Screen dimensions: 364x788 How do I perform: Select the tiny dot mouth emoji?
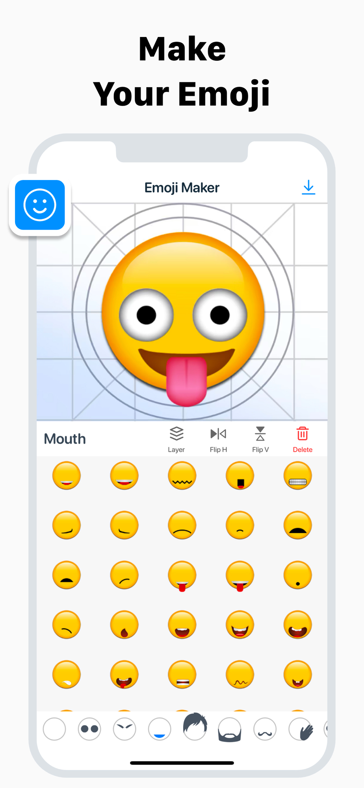[x=298, y=575]
